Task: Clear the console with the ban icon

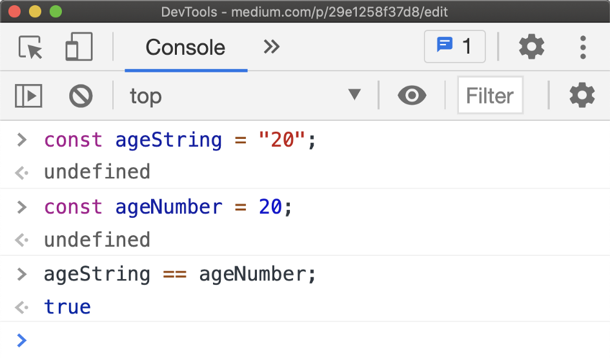Action: click(81, 96)
